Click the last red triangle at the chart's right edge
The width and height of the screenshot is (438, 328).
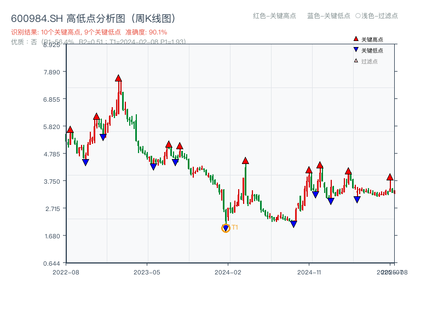pyautogui.click(x=390, y=178)
